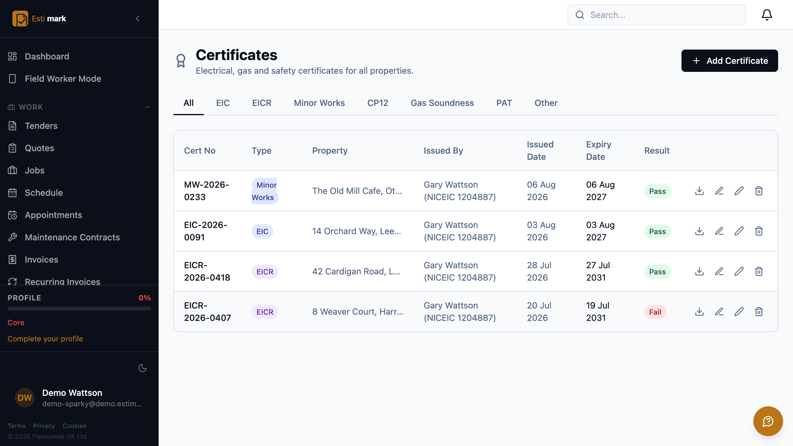Click property '14 Orchard Way, Lee...'

357,231
